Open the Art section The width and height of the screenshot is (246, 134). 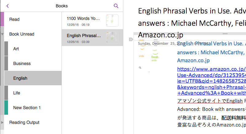tap(33, 49)
